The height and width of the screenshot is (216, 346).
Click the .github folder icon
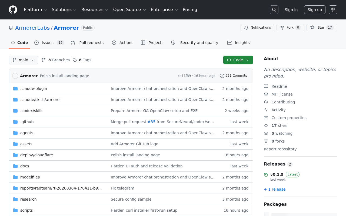click(x=15, y=122)
